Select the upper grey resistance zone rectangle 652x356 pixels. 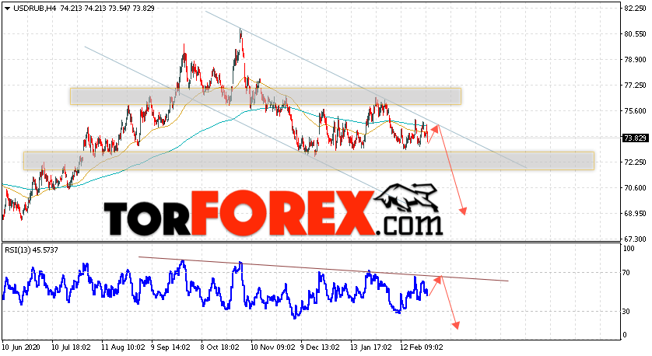click(265, 96)
